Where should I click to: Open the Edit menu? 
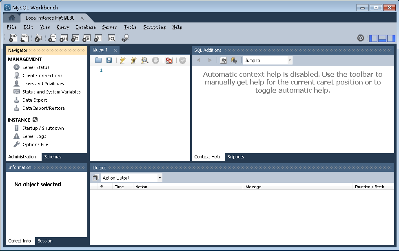(x=28, y=27)
